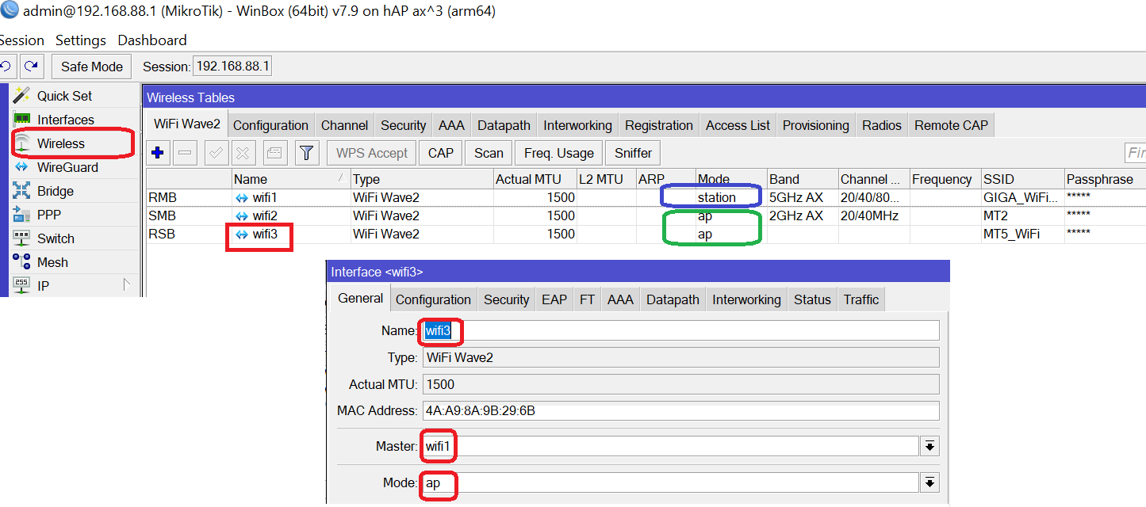The image size is (1146, 507).
Task: Open the Radios tab
Action: click(882, 125)
